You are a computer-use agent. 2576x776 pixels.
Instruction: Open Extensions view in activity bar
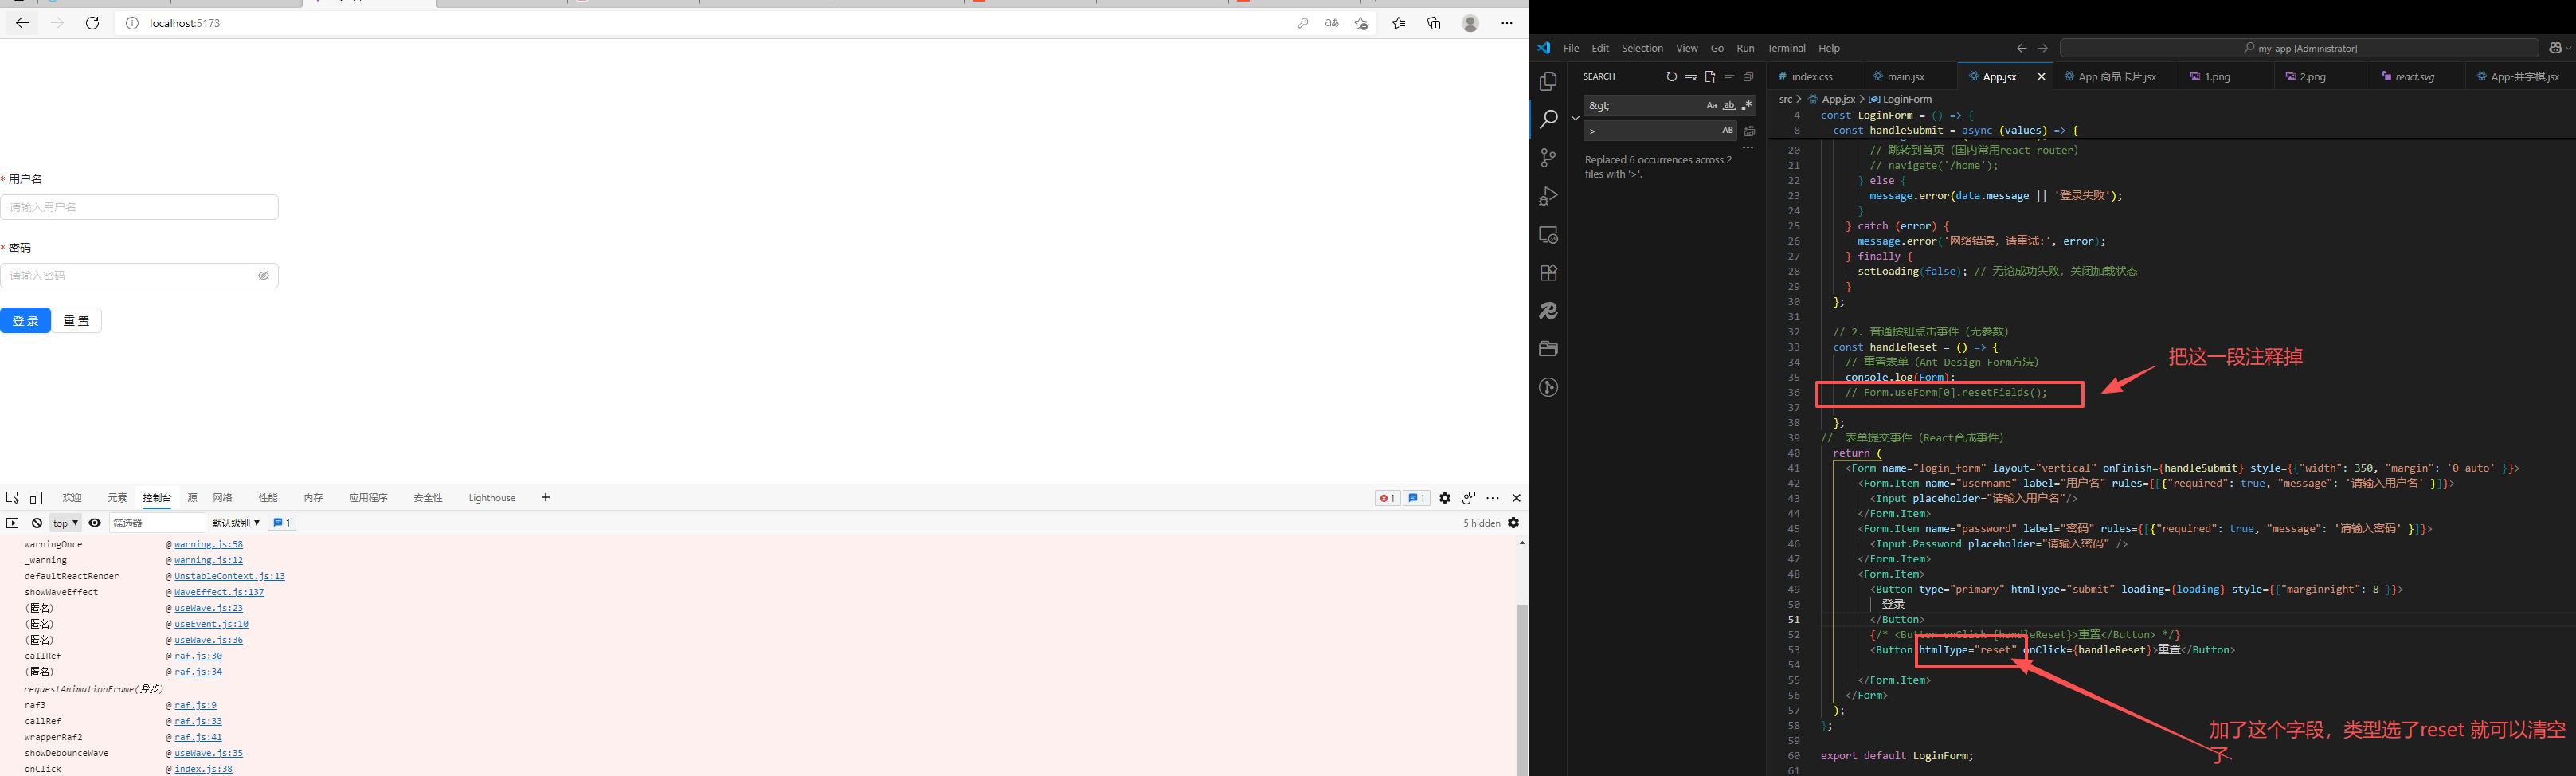click(x=1548, y=273)
